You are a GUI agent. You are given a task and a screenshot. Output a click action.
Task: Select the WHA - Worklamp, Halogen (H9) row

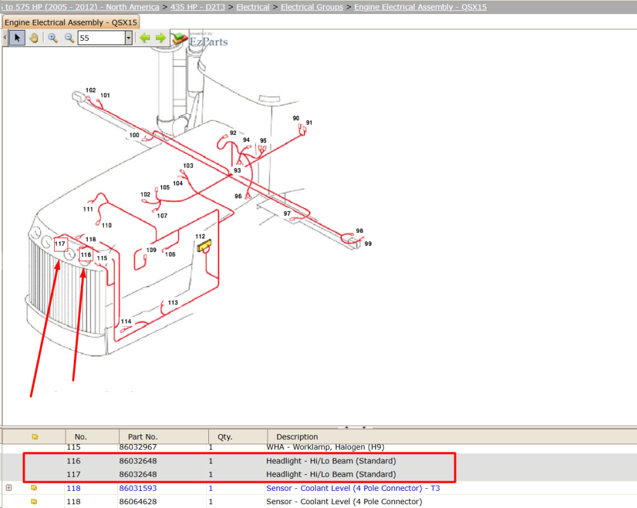tap(318, 447)
